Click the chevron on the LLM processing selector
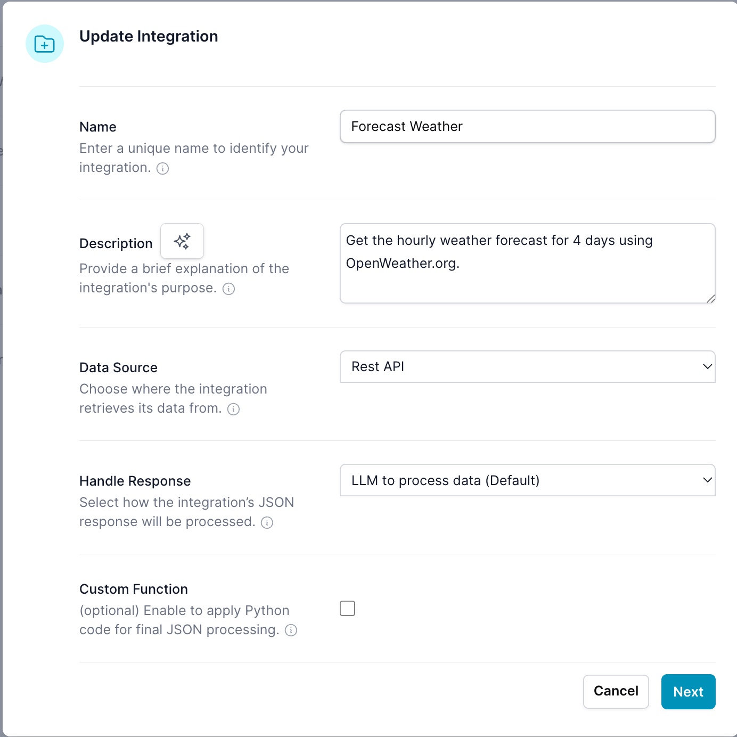Viewport: 737px width, 737px height. pyautogui.click(x=707, y=480)
